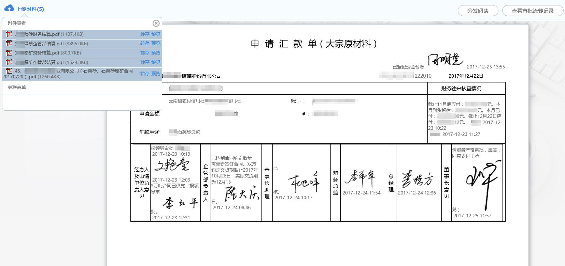Open preview of 原矿财务结算.pdf
The width and height of the screenshot is (565, 266).
[156, 53]
